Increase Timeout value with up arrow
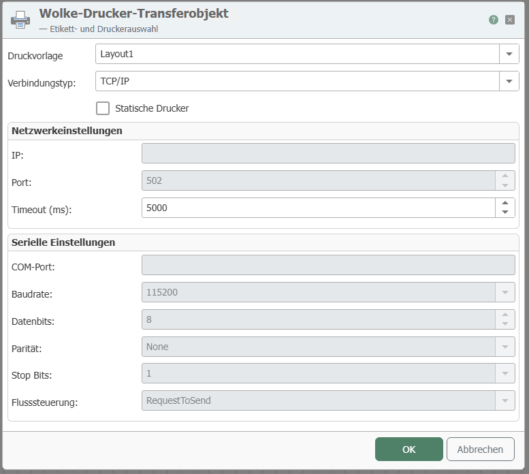The width and height of the screenshot is (529, 474). tap(504, 203)
